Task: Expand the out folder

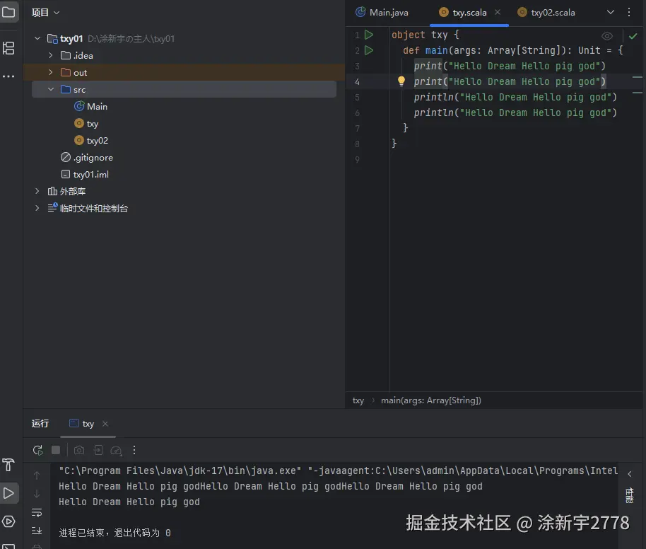Action: [51, 72]
